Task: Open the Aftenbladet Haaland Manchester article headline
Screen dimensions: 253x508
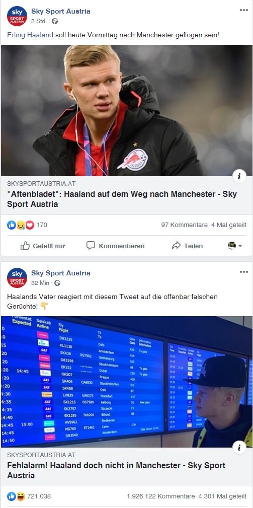Action: (122, 199)
